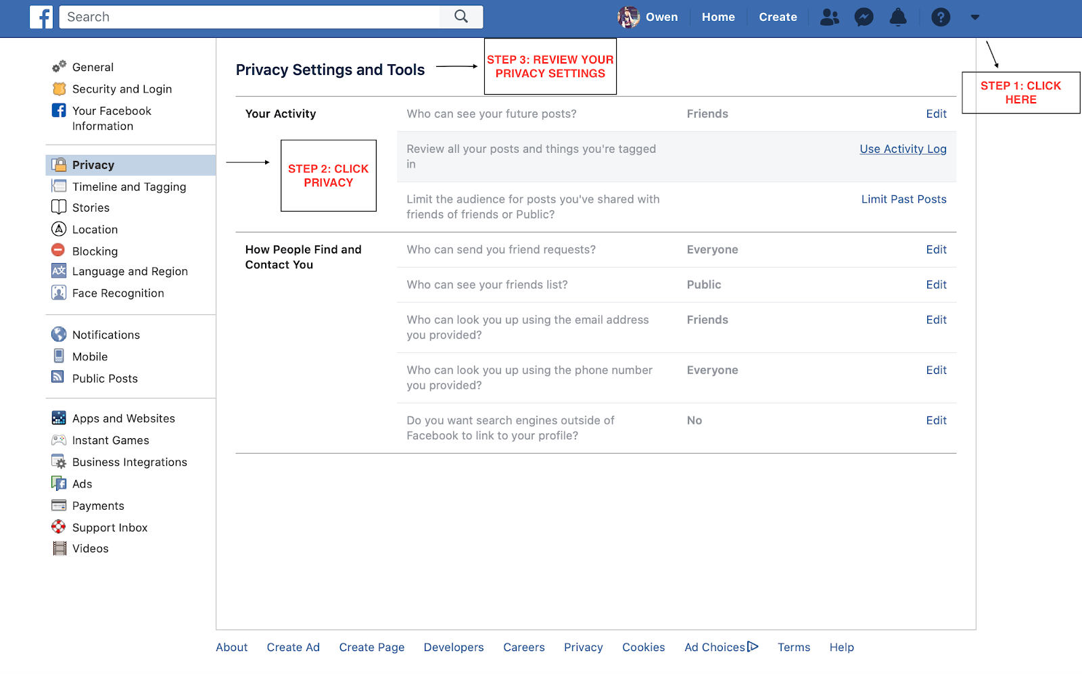Viewport: 1082px width, 674px height.
Task: Open the About footer link
Action: click(x=231, y=647)
